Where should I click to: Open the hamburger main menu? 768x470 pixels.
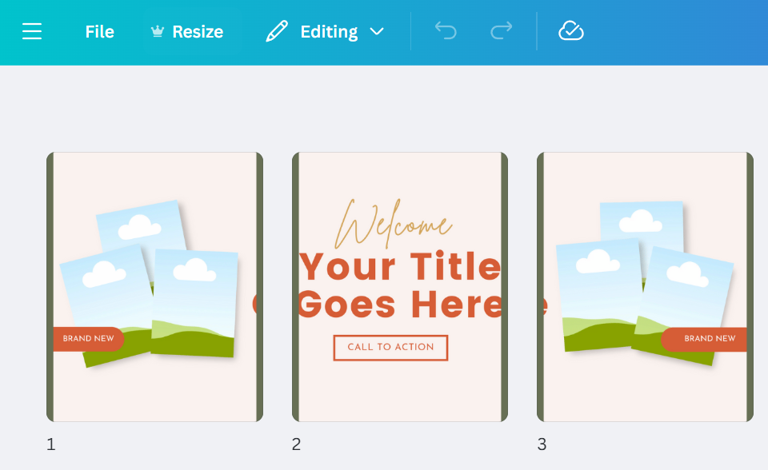click(32, 31)
